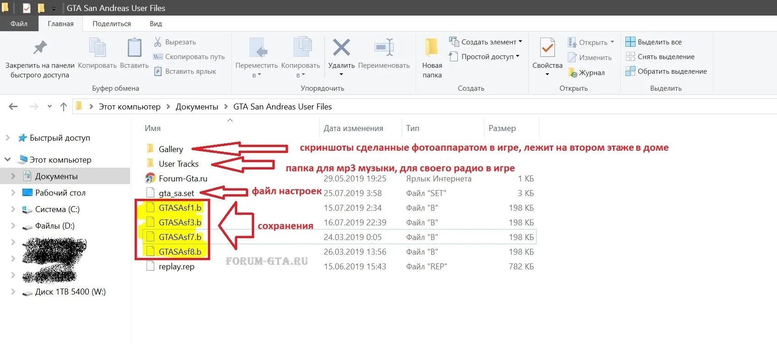Open recent locations dropdown arrow
The image size is (777, 344).
[x=49, y=107]
